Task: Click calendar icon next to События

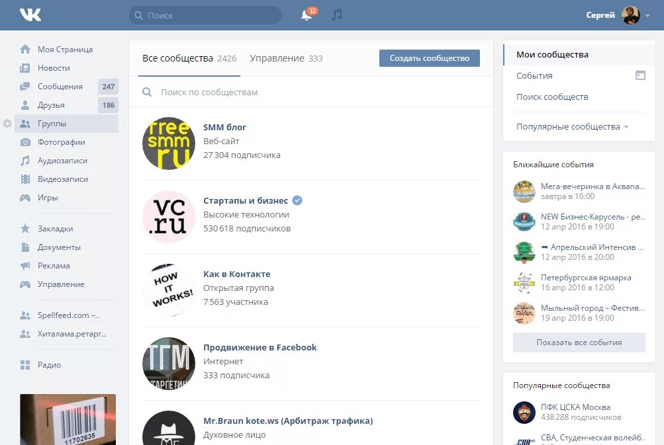Action: (640, 75)
